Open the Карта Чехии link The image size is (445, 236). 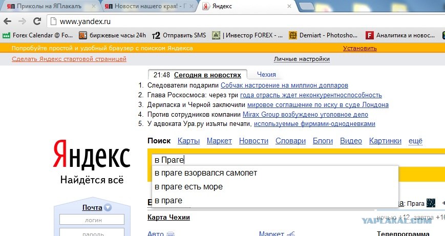(x=168, y=217)
